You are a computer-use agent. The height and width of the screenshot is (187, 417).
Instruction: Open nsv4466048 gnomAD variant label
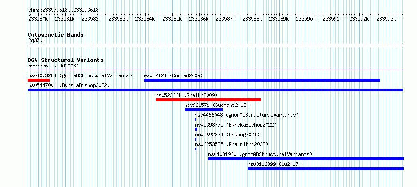tap(246, 115)
